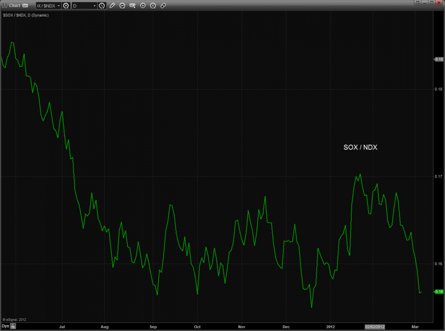Open the SET chart template icon
The width and height of the screenshot is (445, 331).
coord(132,6)
